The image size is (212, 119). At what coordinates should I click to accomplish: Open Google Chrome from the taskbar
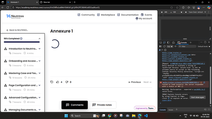109,116
